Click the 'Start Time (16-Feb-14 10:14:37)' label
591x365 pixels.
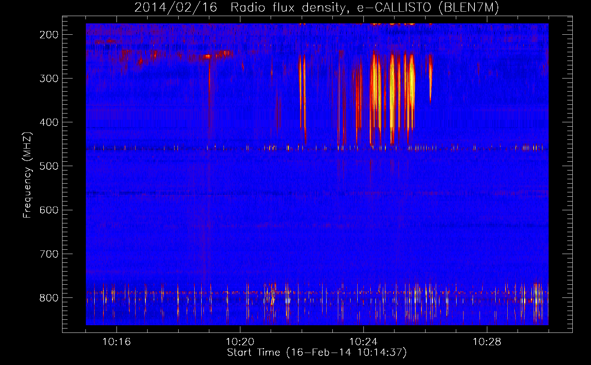pos(317,352)
